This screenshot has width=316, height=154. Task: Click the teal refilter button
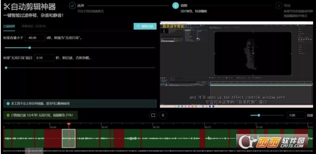pos(145,26)
